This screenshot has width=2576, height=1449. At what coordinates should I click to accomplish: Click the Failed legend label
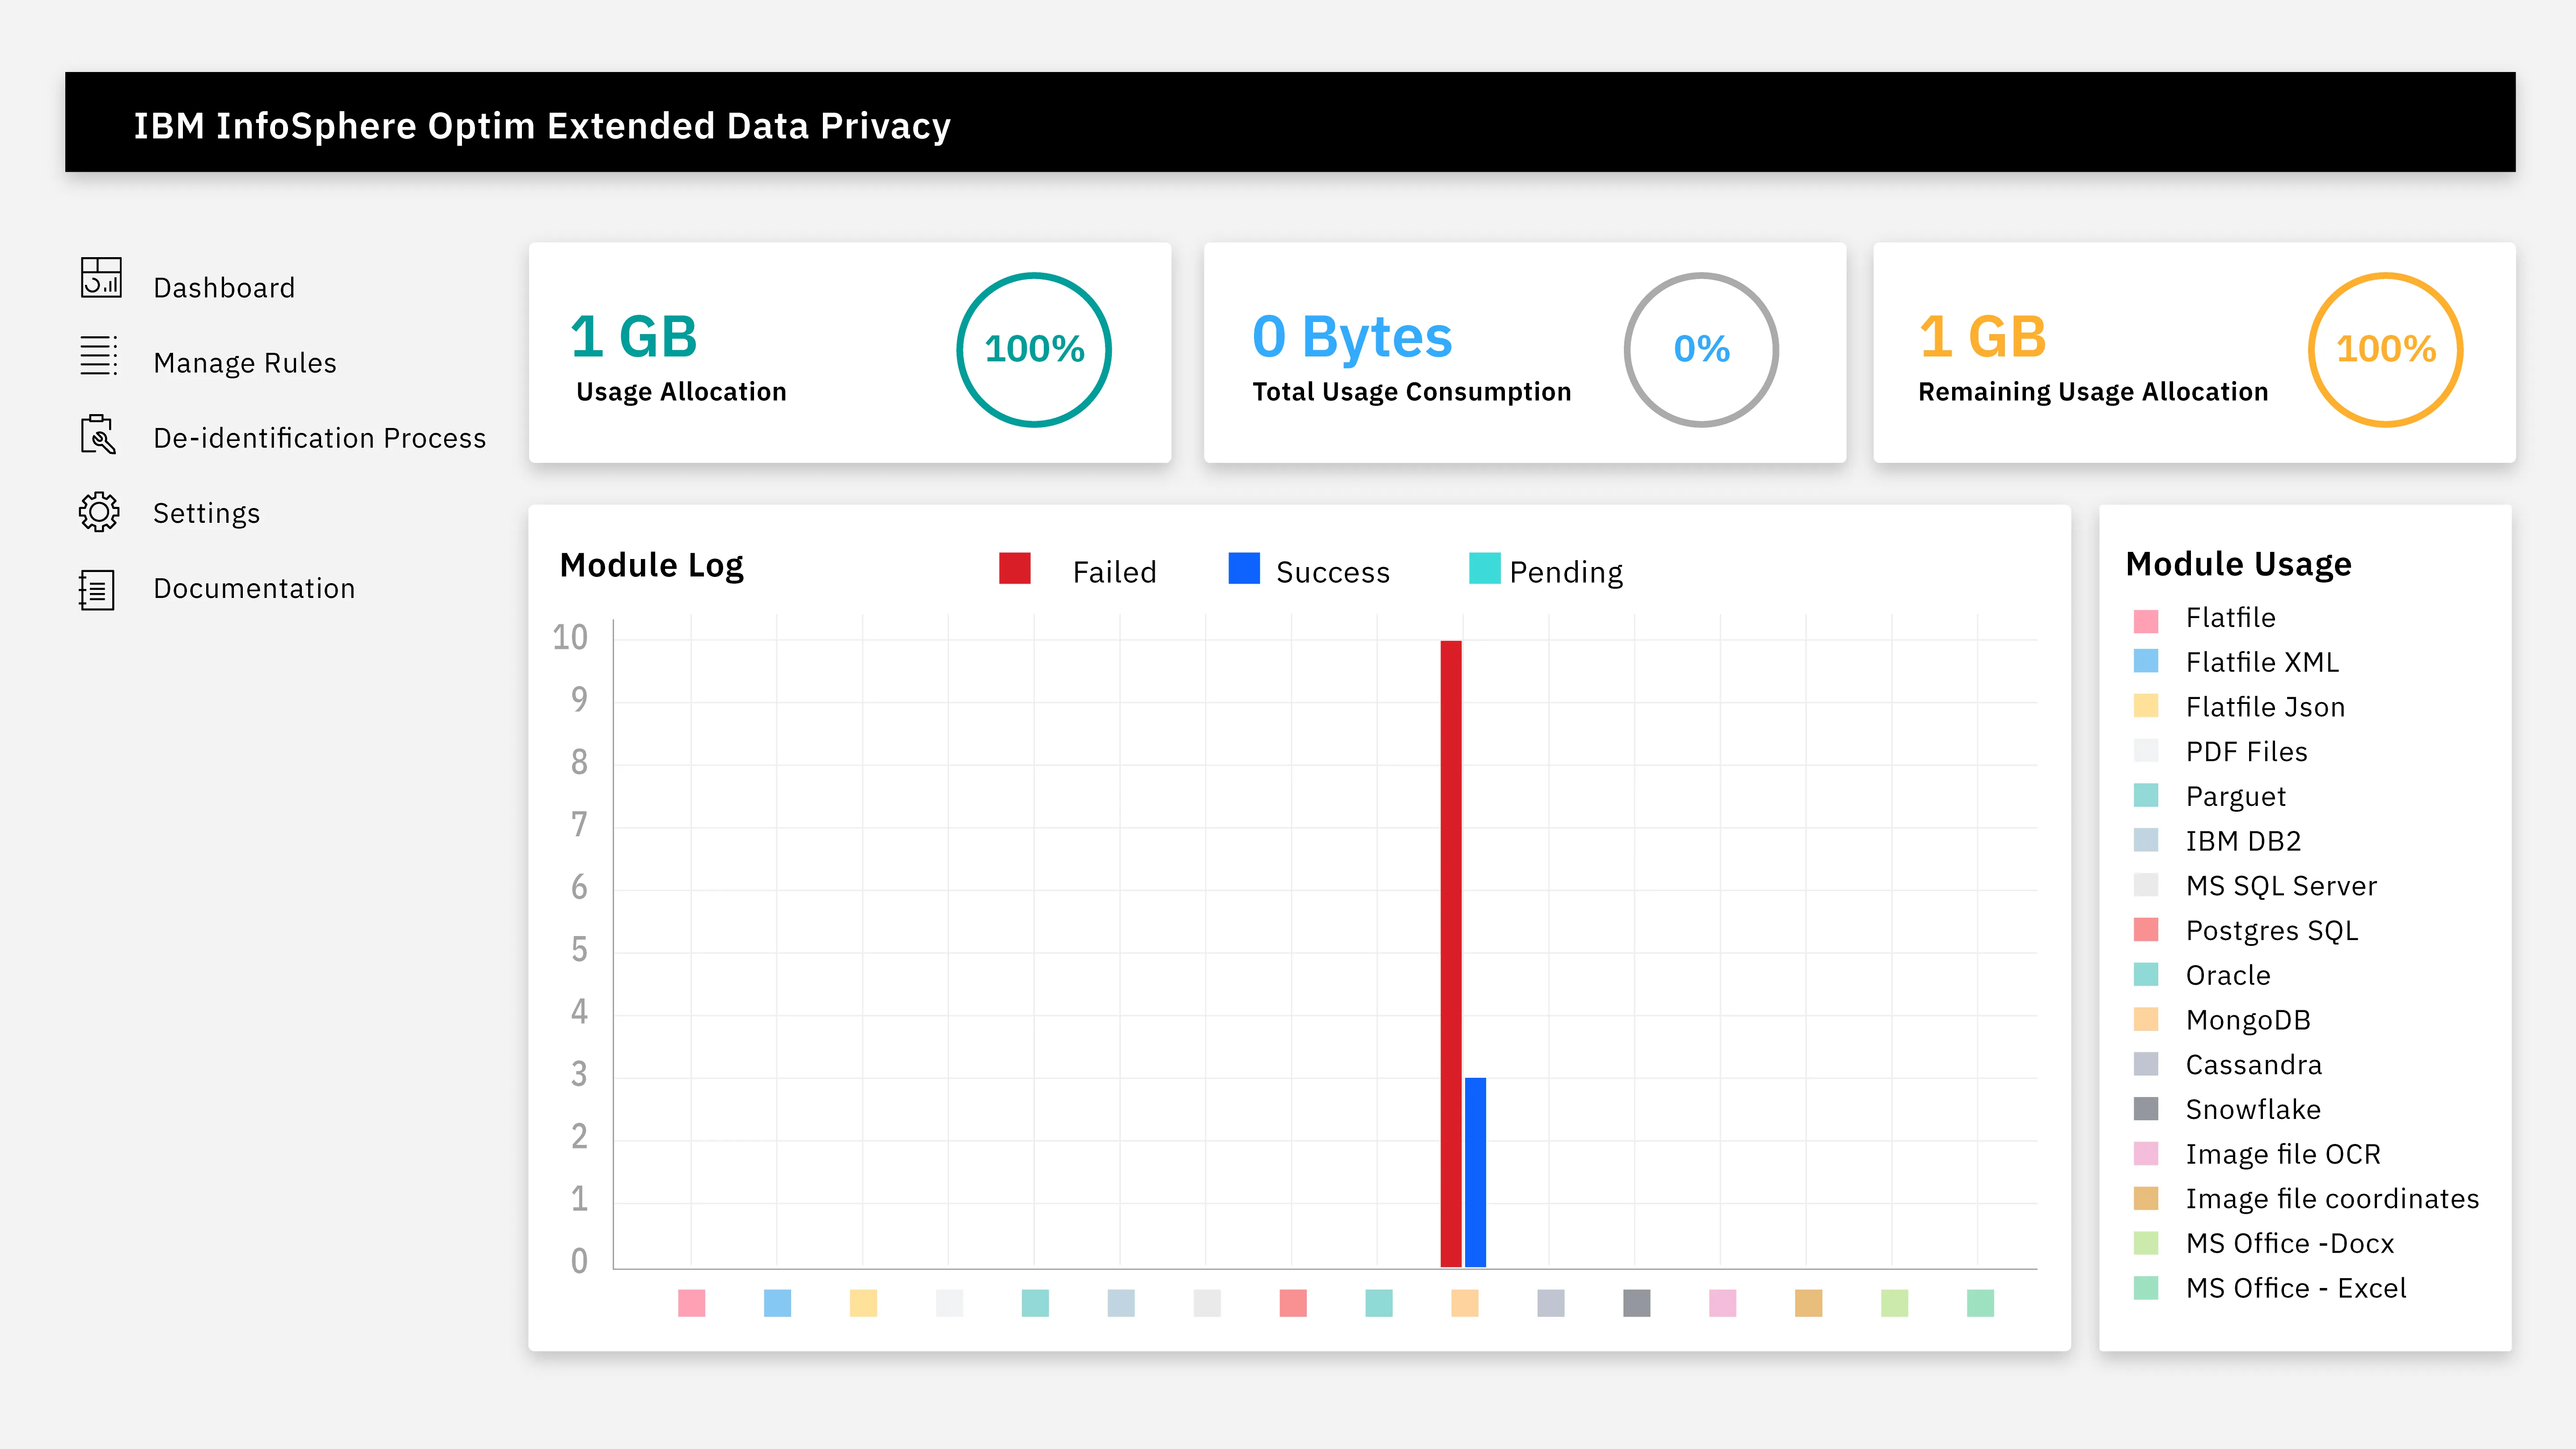click(1114, 572)
